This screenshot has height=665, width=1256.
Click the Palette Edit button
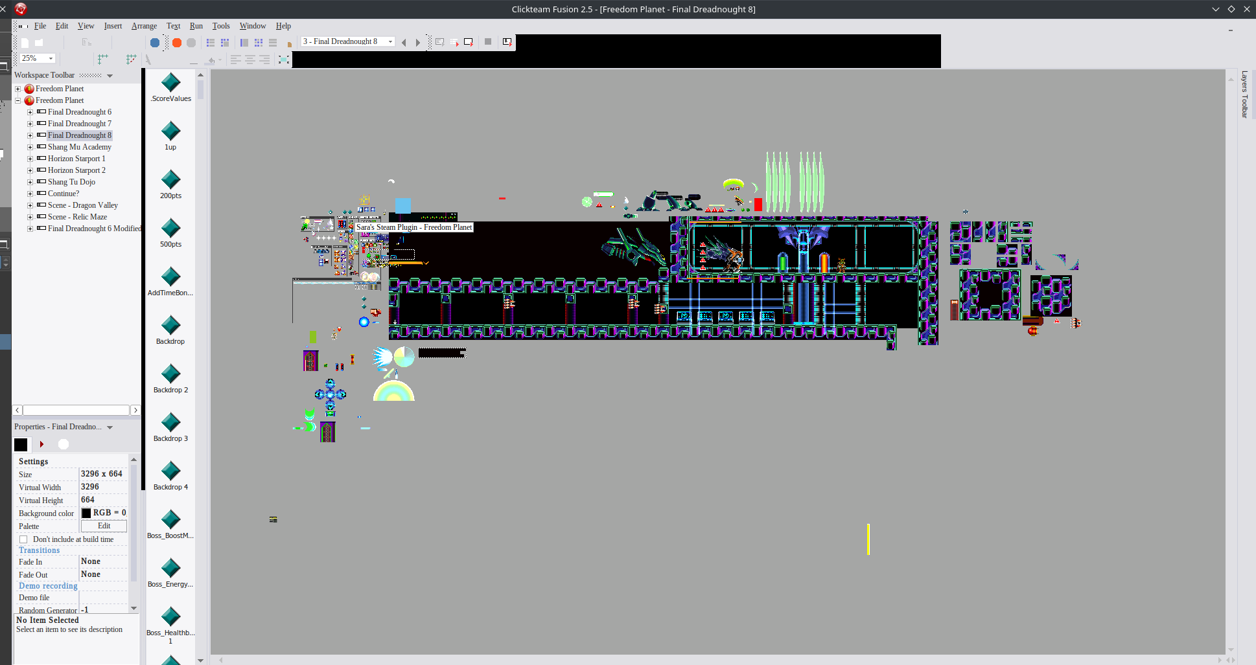[104, 526]
